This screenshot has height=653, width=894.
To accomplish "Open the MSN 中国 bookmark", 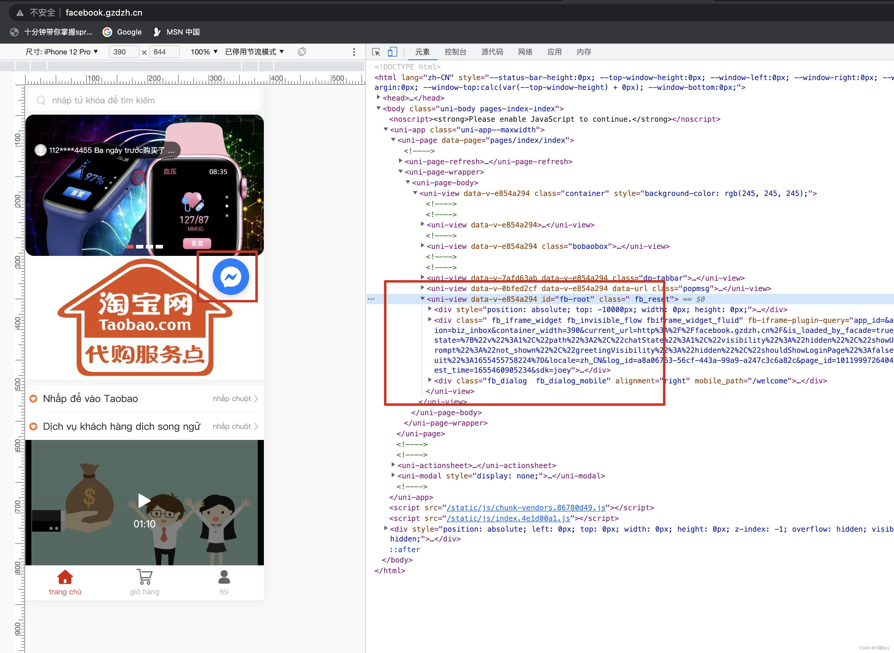I will pyautogui.click(x=177, y=32).
